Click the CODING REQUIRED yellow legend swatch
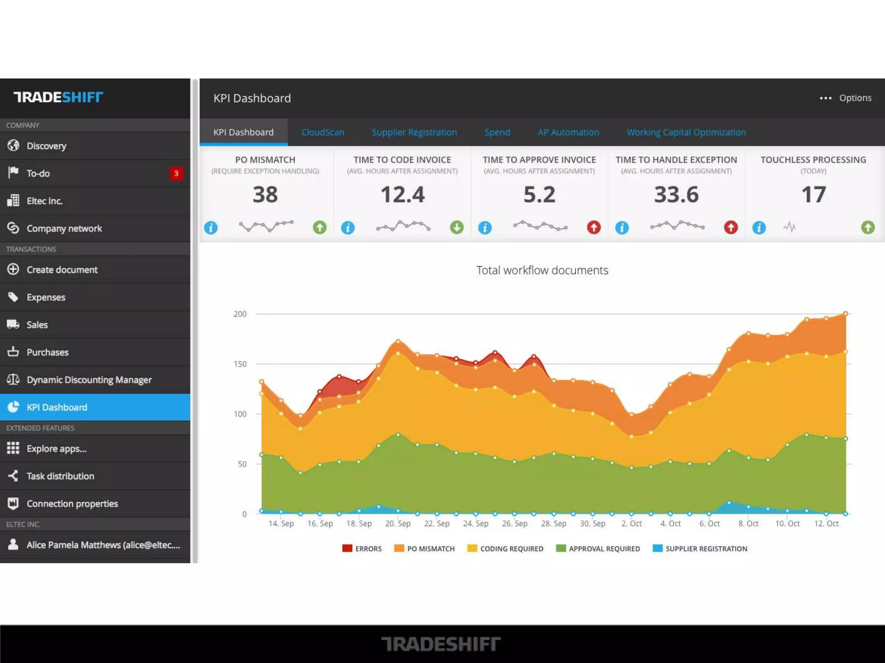 click(472, 548)
